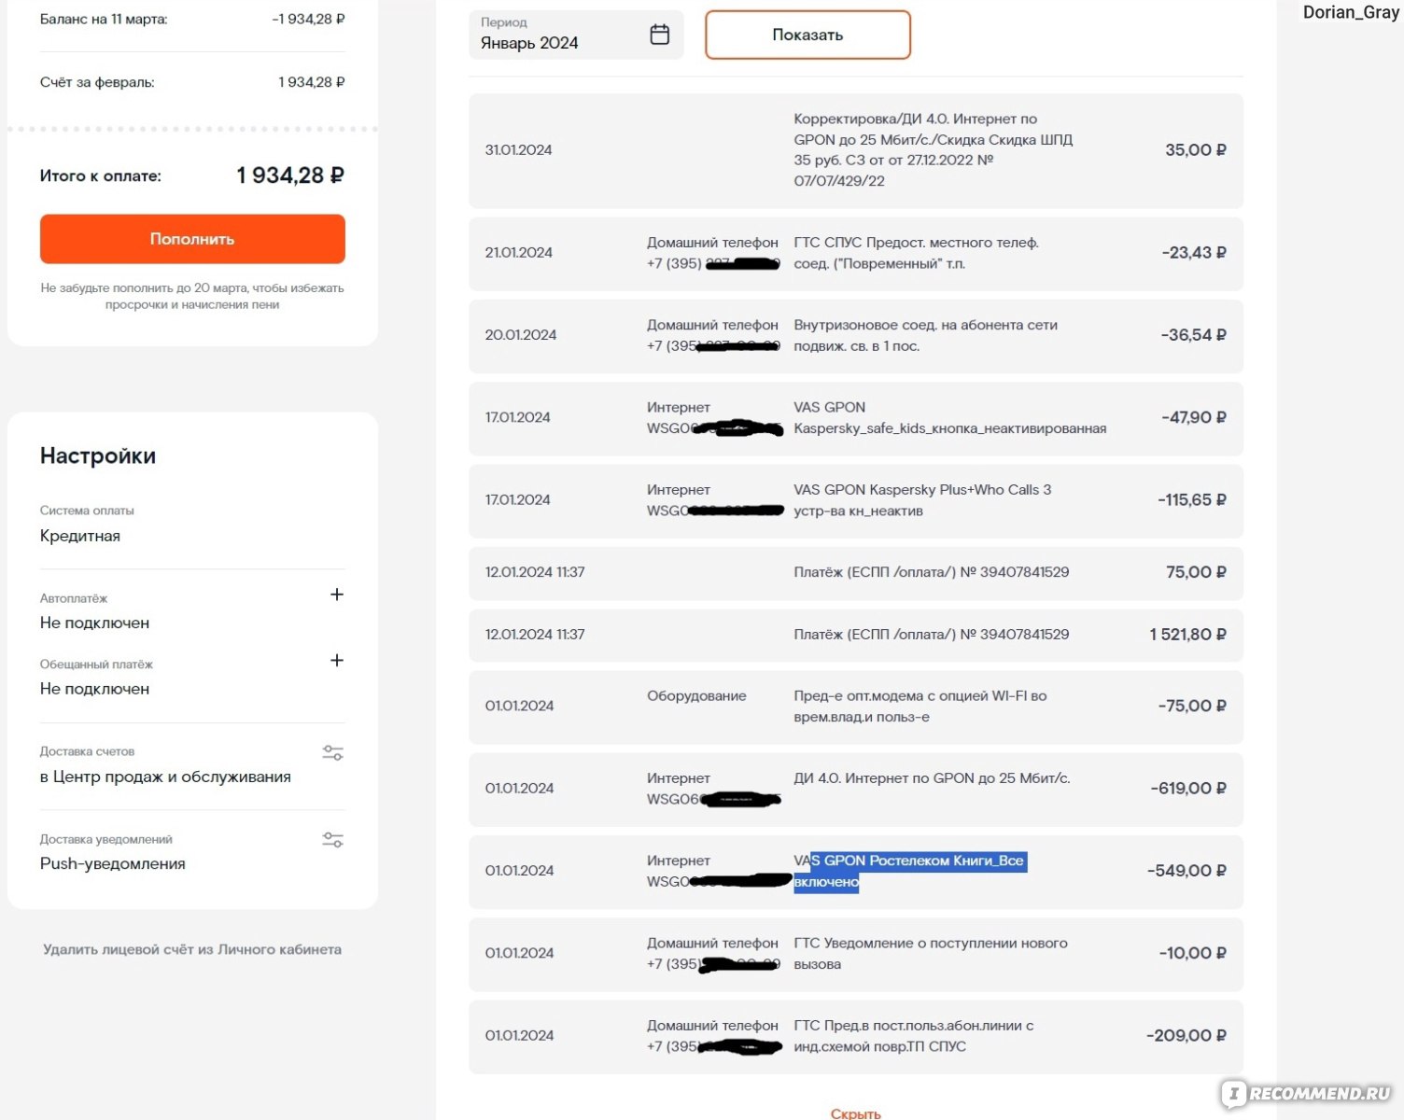Image resolution: width=1404 pixels, height=1120 pixels.
Task: Click the Push-уведомления value
Action: click(113, 863)
